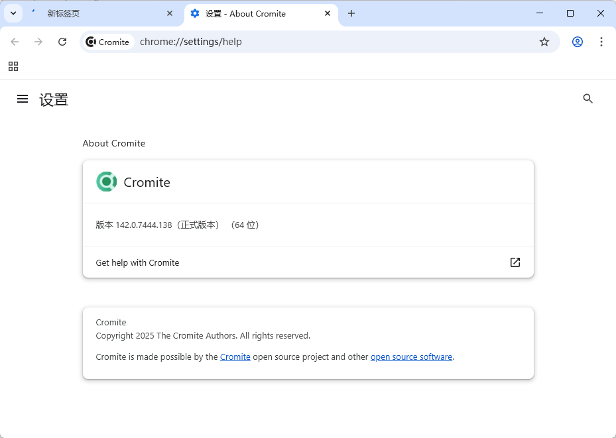Click the Cromite site info badge
The height and width of the screenshot is (438, 616).
coord(107,42)
